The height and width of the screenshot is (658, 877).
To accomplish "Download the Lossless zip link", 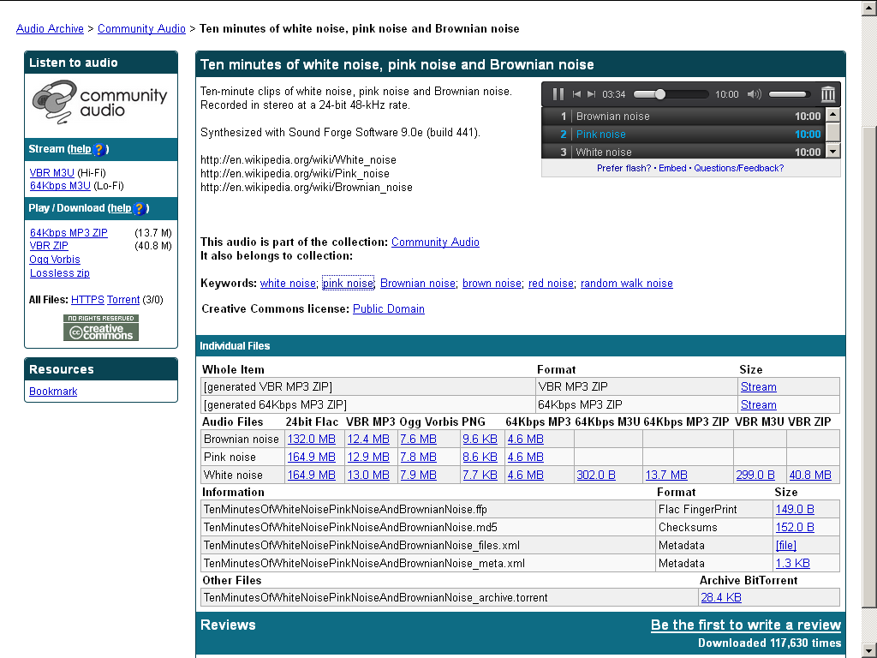I will 60,273.
